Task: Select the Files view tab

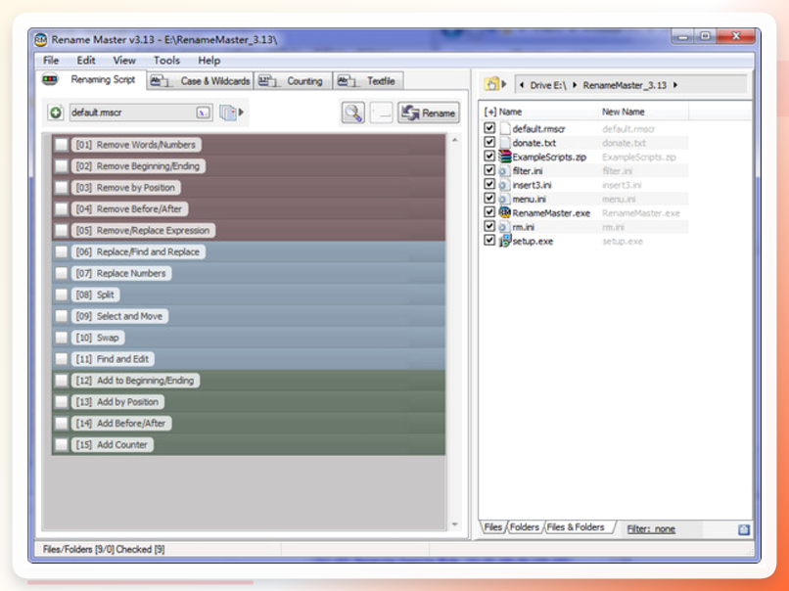Action: click(x=493, y=527)
